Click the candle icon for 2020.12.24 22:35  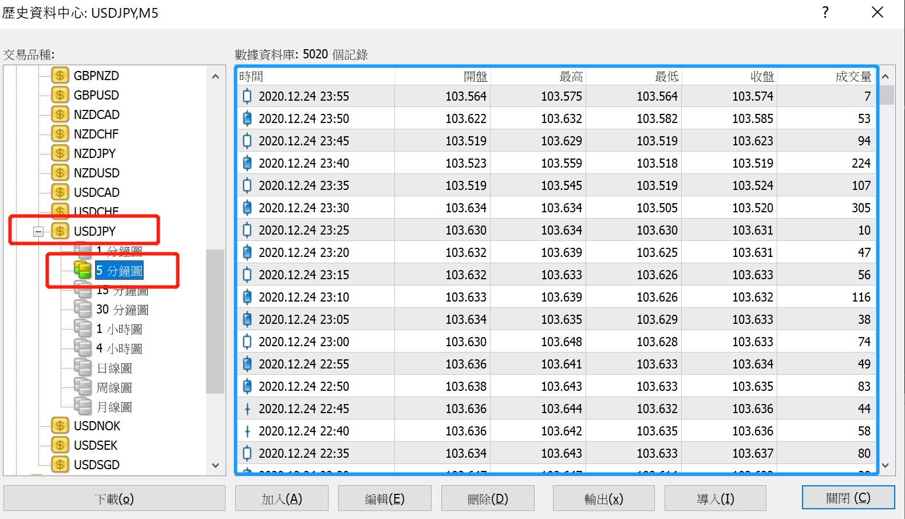(x=247, y=453)
